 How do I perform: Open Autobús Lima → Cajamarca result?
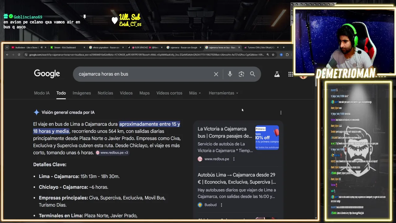(237, 178)
